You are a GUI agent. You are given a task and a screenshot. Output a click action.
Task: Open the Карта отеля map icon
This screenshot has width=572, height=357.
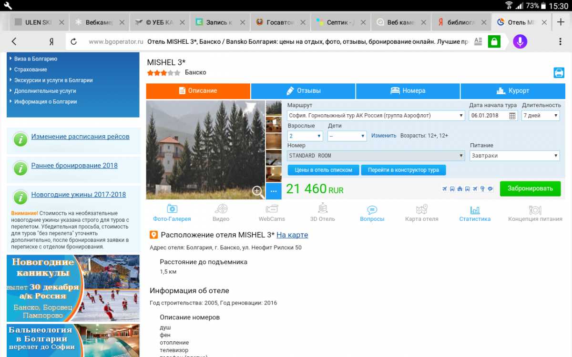[x=421, y=209]
